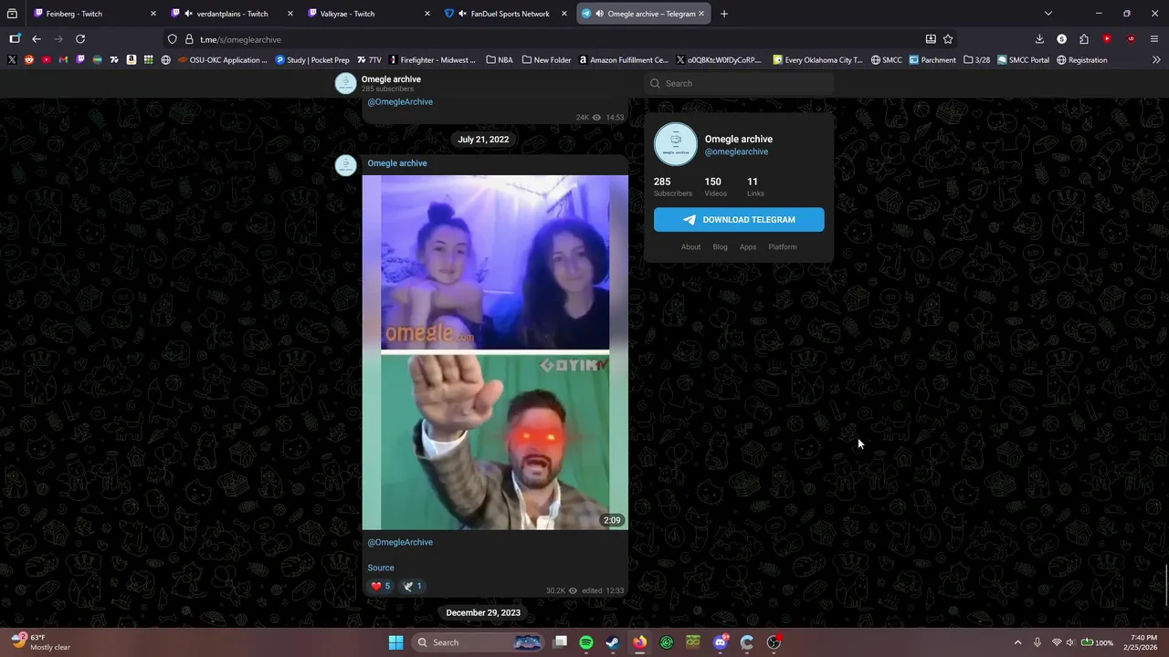Click the @omeglearchive handle in sidebar
This screenshot has height=657, width=1169.
click(736, 151)
